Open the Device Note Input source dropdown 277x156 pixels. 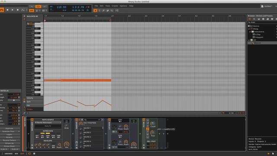click(48, 123)
